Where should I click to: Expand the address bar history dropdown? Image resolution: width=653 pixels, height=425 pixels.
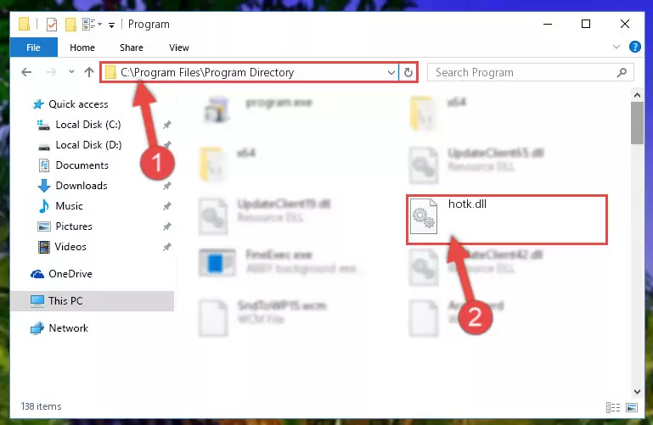pos(391,73)
